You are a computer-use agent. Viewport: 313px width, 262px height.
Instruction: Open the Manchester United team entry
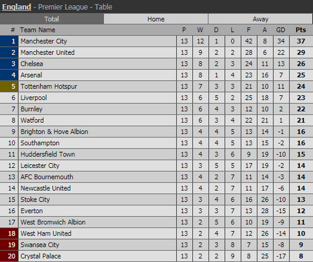click(47, 53)
